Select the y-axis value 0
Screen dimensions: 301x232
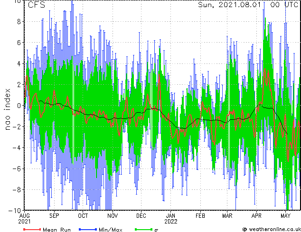coord(19,106)
